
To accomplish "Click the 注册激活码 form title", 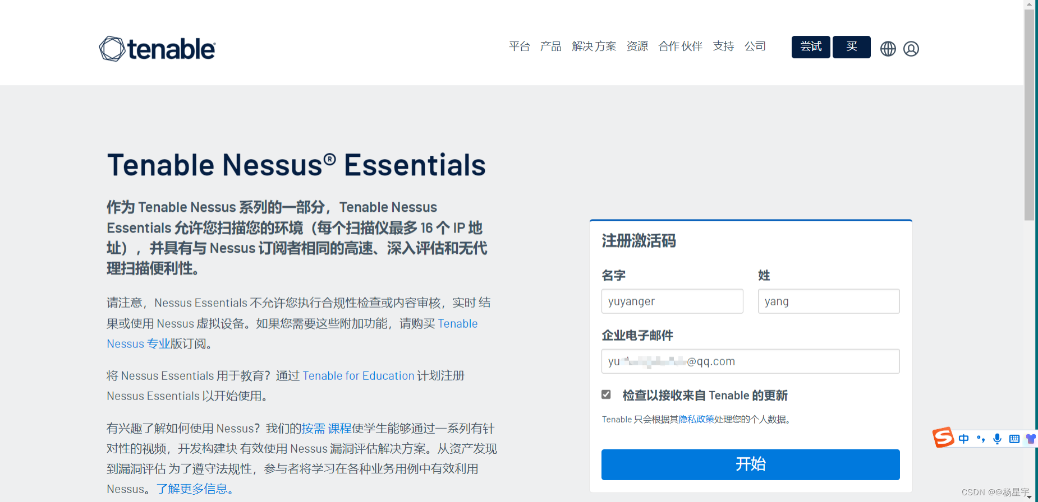I will pyautogui.click(x=639, y=241).
